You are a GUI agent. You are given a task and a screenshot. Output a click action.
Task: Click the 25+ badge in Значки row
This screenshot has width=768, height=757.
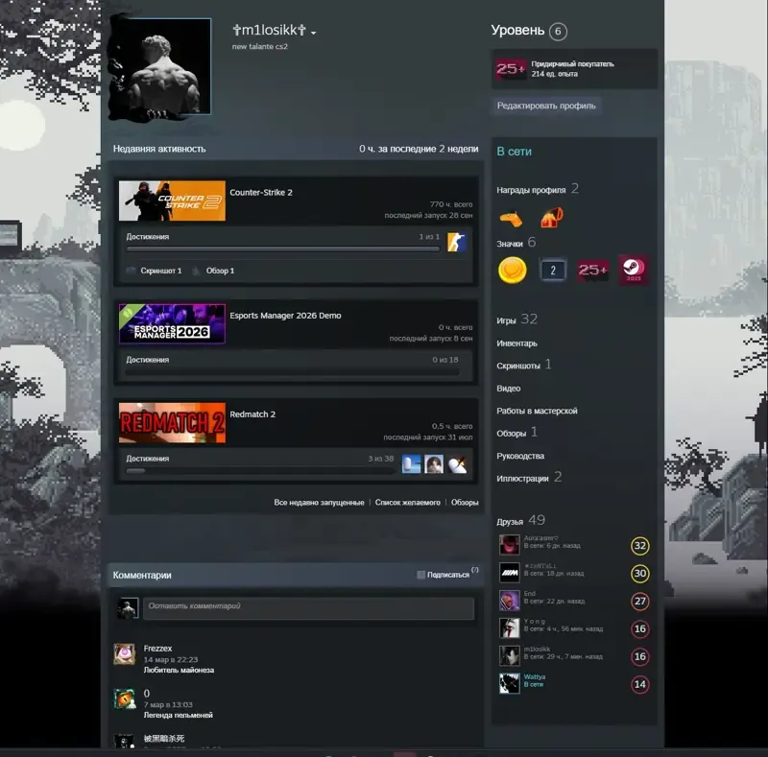pos(592,271)
